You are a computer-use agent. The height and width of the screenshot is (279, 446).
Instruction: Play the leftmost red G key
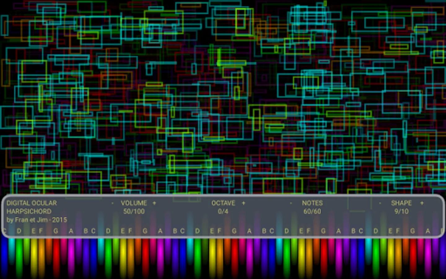click(x=56, y=257)
